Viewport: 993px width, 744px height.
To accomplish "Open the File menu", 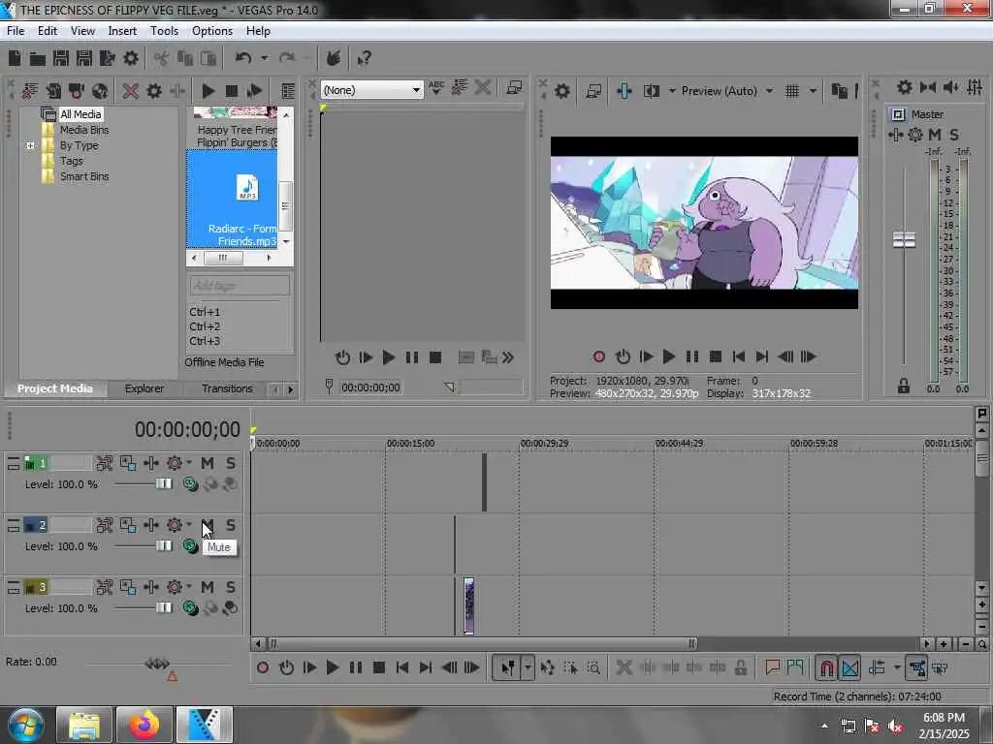I will coord(16,31).
